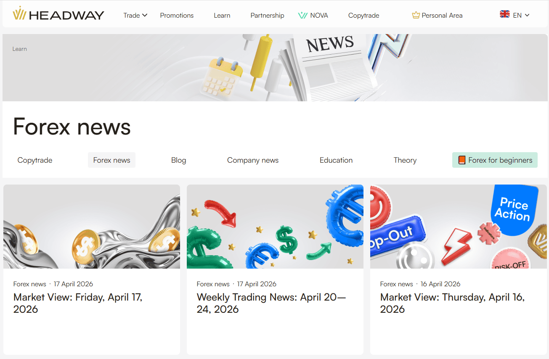Click the NOVA green logo icon

point(302,16)
